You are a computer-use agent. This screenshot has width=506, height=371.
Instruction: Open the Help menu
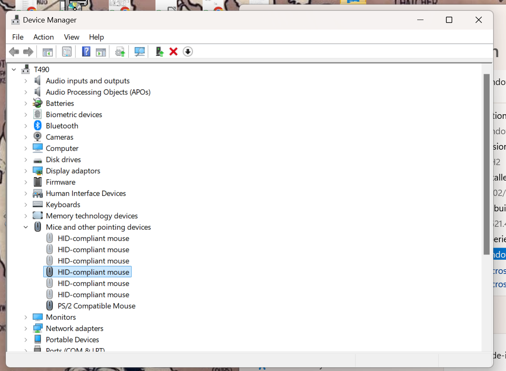click(96, 37)
